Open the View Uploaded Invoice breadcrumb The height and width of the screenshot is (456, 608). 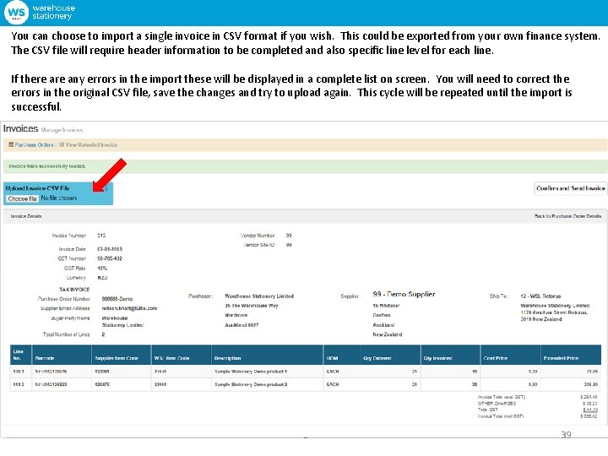pos(91,144)
